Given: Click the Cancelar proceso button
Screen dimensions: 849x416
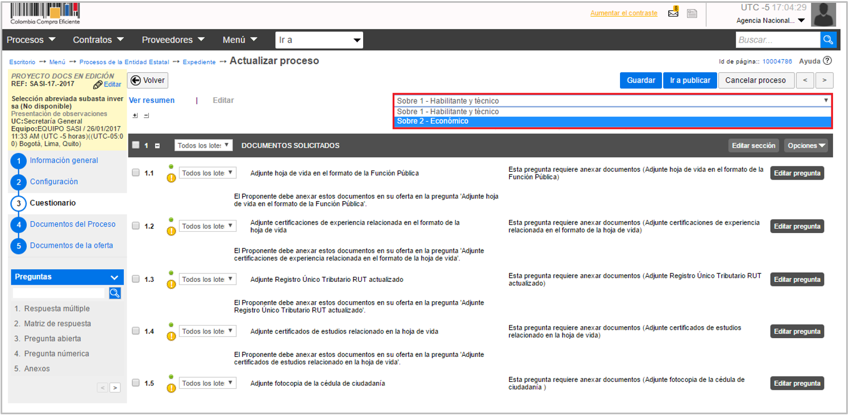Looking at the screenshot, I should click(x=755, y=80).
